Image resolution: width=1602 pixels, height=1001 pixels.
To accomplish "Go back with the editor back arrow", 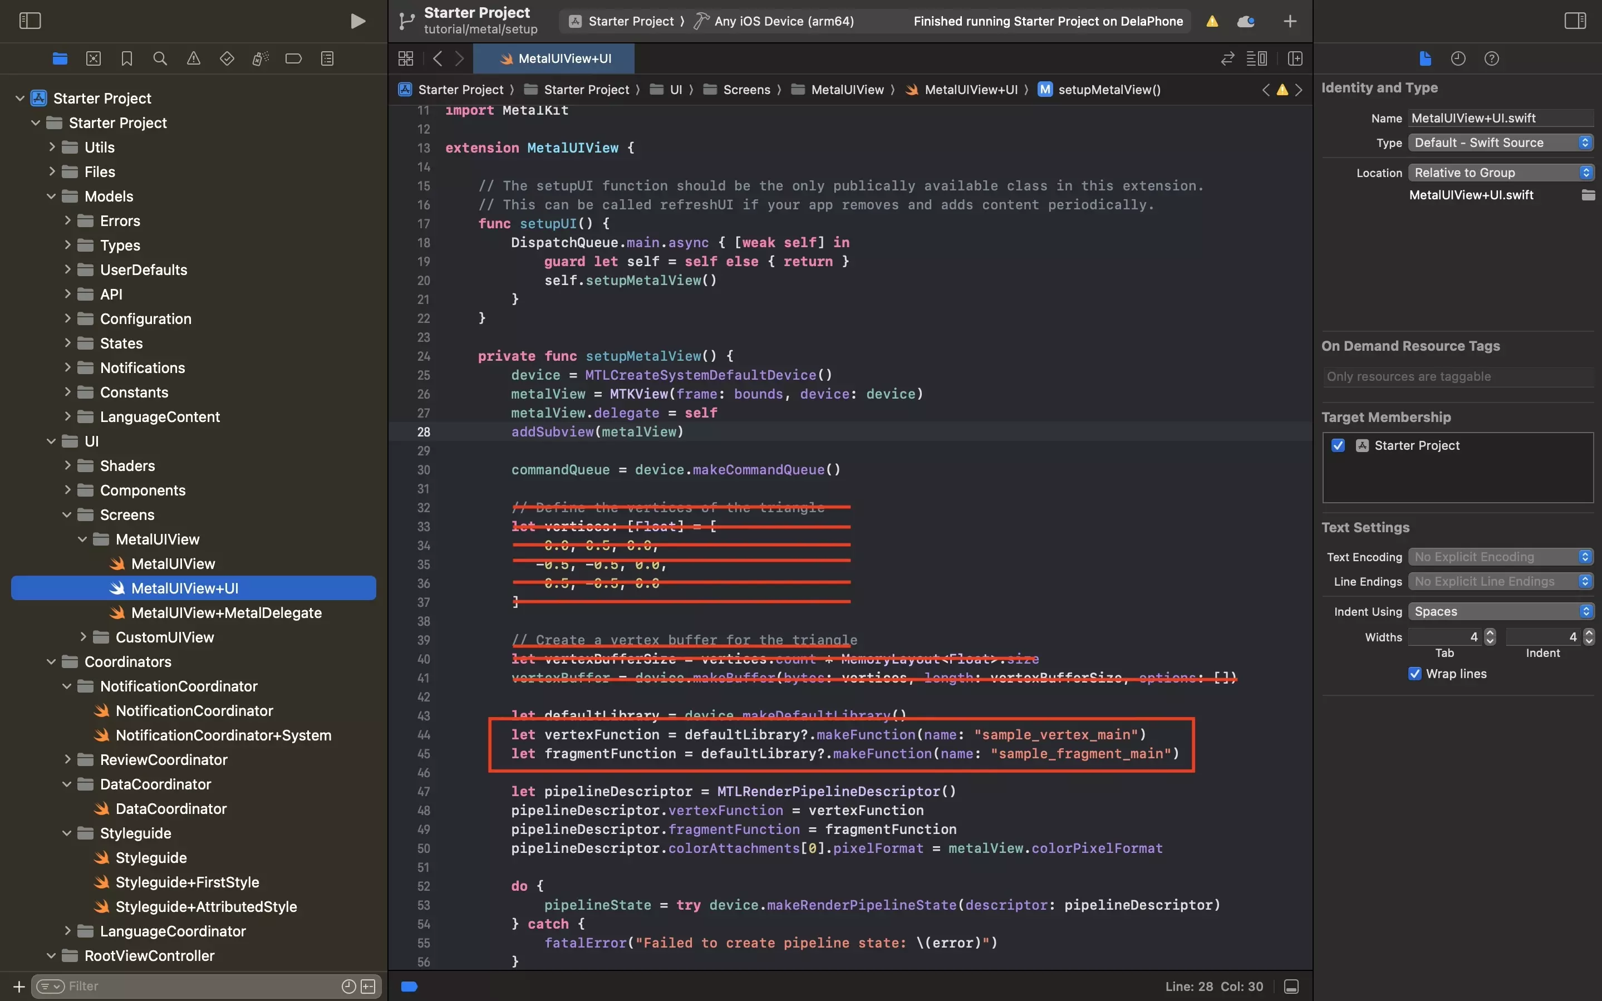I will tap(438, 59).
